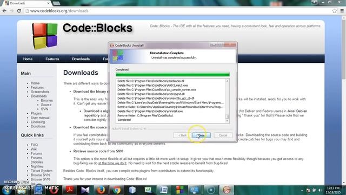Bookmark the page with the star icon
Viewport: 346px width, 195px height.
pyautogui.click(x=334, y=11)
